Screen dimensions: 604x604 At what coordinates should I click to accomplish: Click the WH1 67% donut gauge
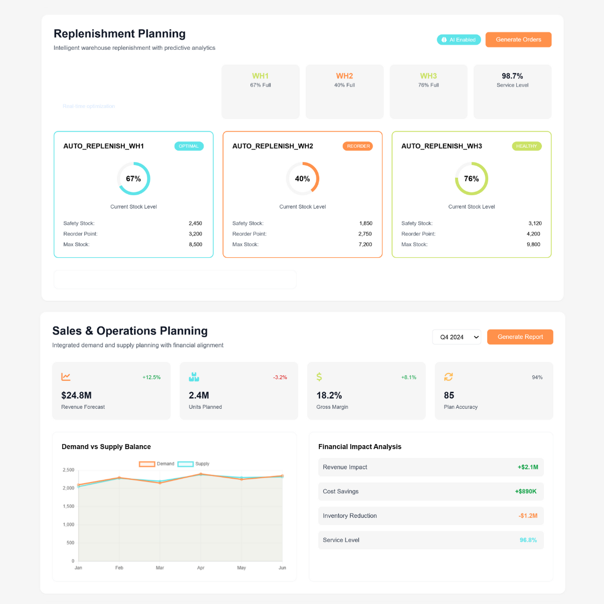click(134, 178)
